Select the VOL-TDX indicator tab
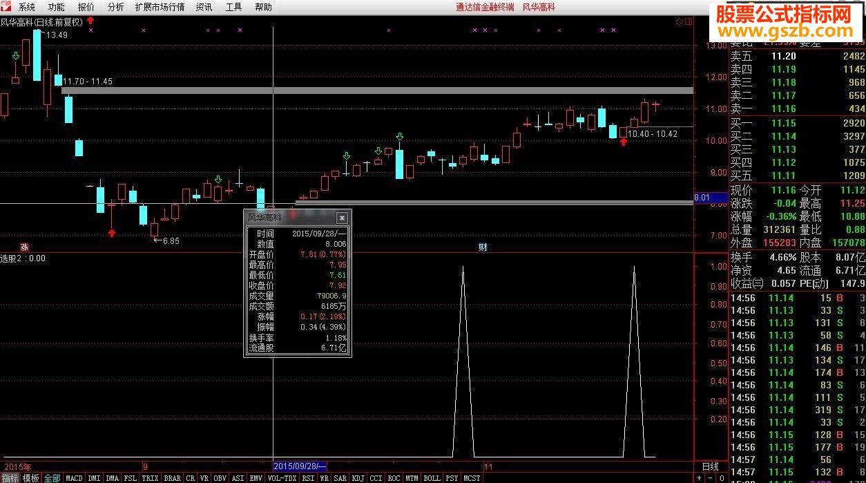 pyautogui.click(x=282, y=477)
